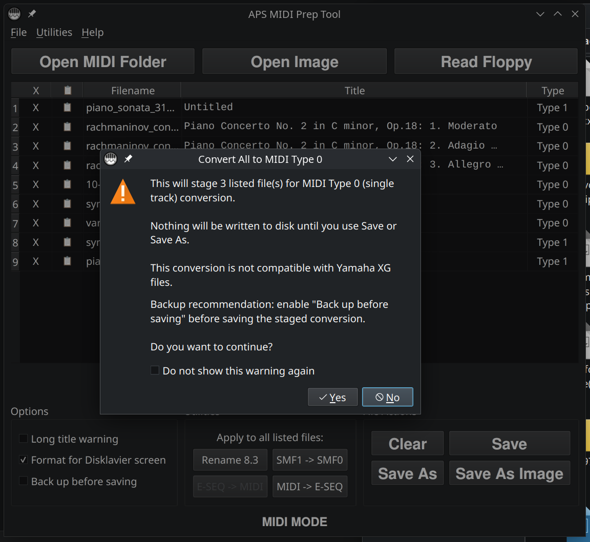Screen dimensions: 590x542
Task: Open the Utilities menu
Action: pyautogui.click(x=54, y=32)
